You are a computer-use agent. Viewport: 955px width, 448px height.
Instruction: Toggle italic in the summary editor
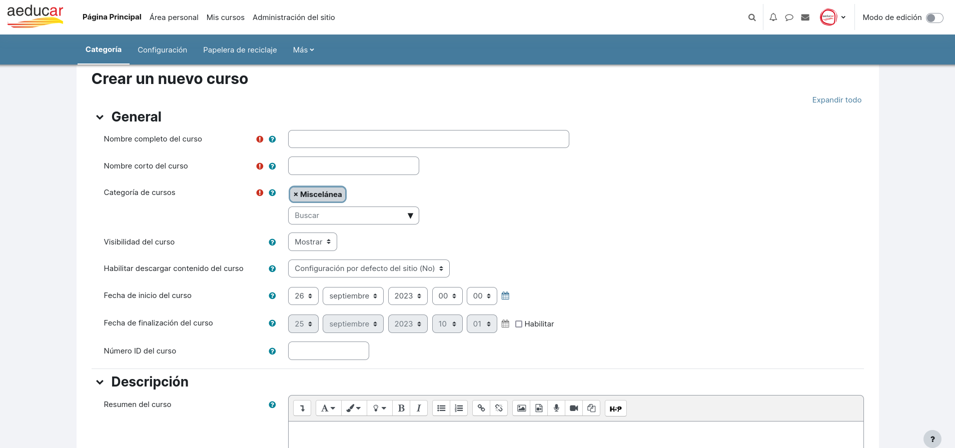pyautogui.click(x=419, y=408)
